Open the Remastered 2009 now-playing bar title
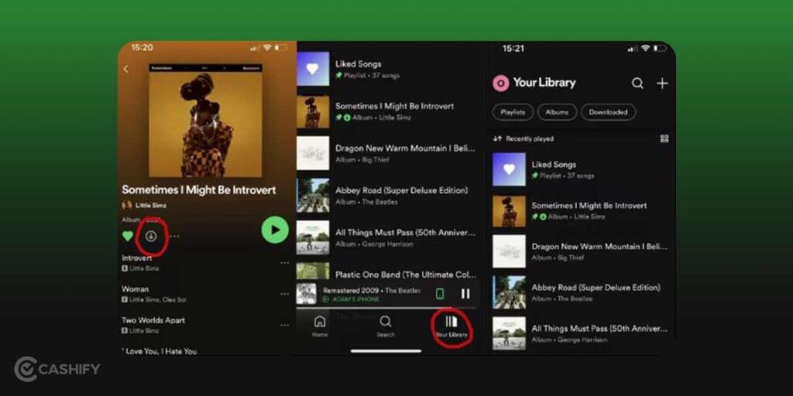Screen dimensions: 793x396 [x=372, y=291]
